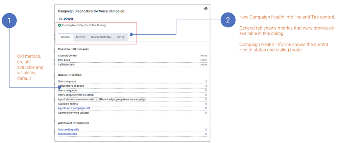Select the different edge group agent stations row
This screenshot has height=143, width=338.
pyautogui.click(x=132, y=99)
